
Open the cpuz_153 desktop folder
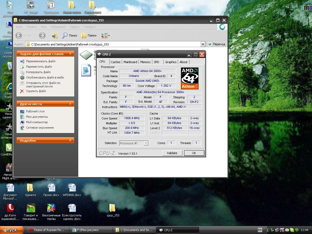(113, 210)
